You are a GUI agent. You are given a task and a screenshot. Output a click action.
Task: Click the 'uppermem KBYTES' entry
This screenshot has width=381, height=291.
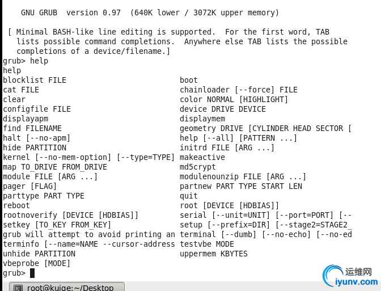214,254
